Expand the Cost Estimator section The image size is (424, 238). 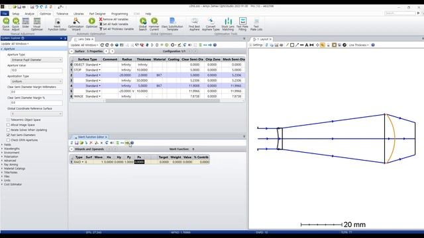point(2,184)
